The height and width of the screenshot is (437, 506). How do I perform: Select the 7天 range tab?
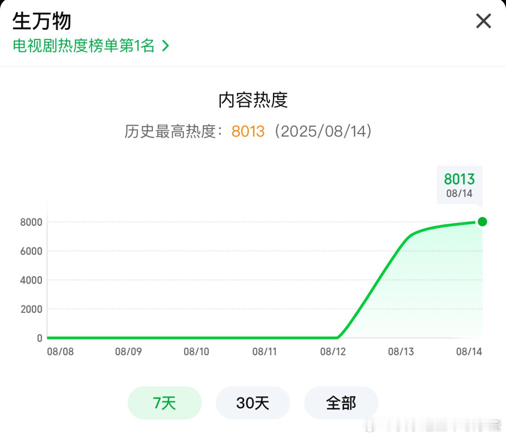164,403
